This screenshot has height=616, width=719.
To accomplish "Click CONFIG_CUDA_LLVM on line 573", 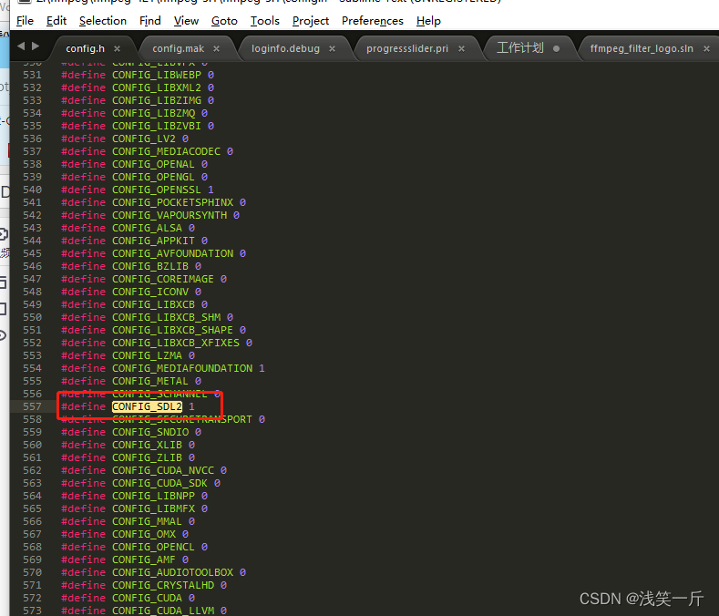I will [x=163, y=611].
